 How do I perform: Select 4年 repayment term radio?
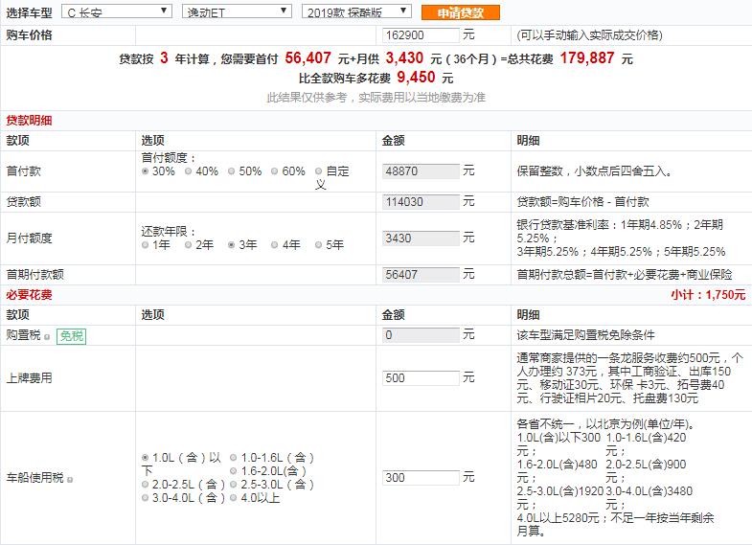point(274,245)
